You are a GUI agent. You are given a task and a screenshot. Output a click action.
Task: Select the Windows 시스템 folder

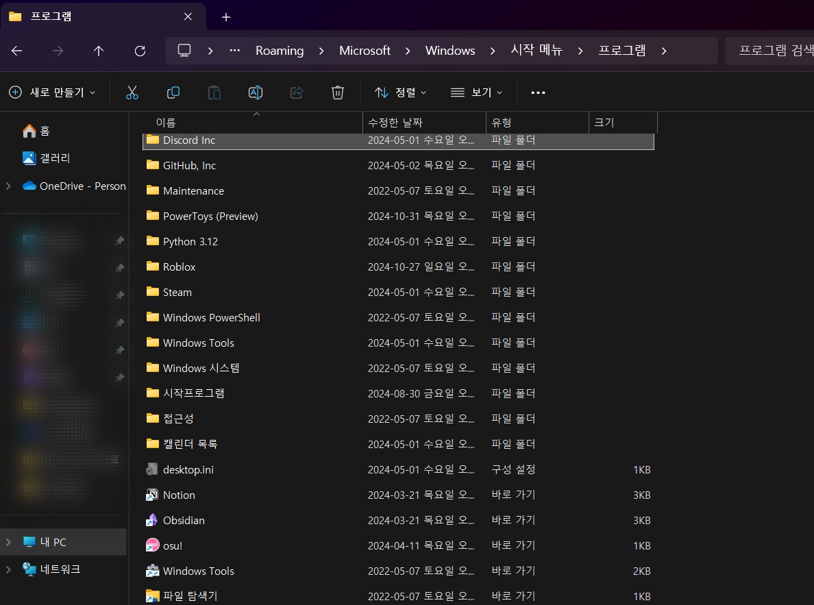398,368
